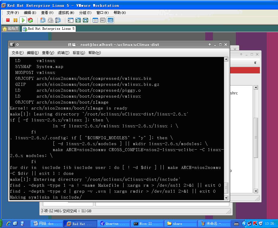
Task: Open the terminal 终端(T) menu
Action: (63, 53)
